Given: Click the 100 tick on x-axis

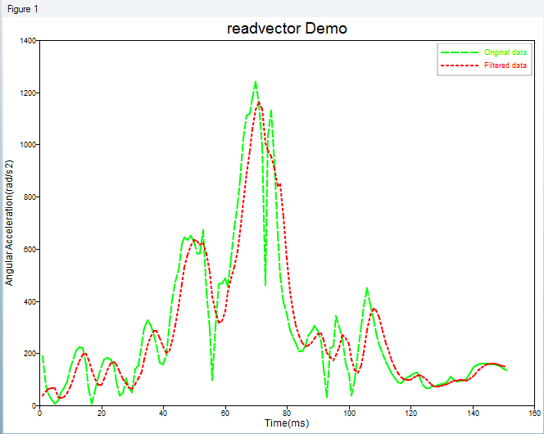Looking at the screenshot, I should [x=349, y=414].
